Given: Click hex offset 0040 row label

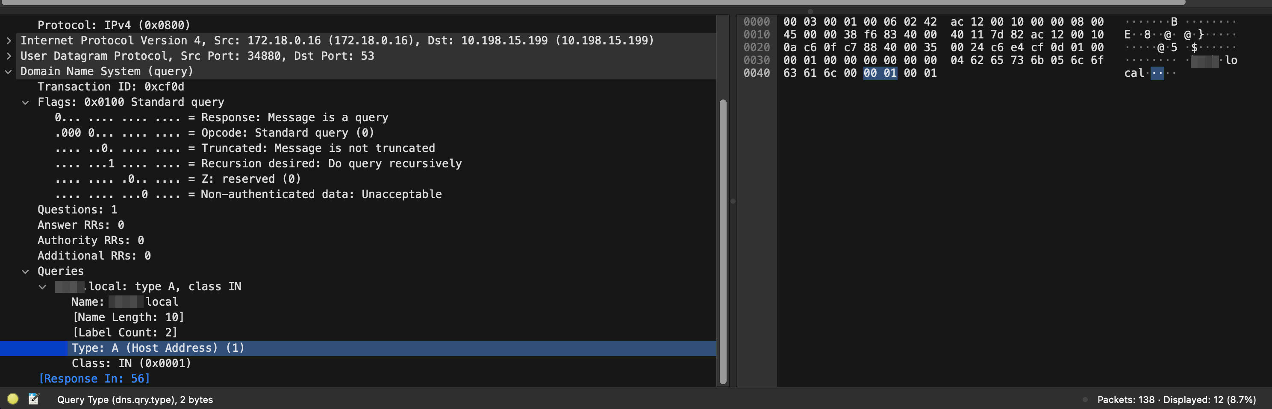Looking at the screenshot, I should 757,73.
